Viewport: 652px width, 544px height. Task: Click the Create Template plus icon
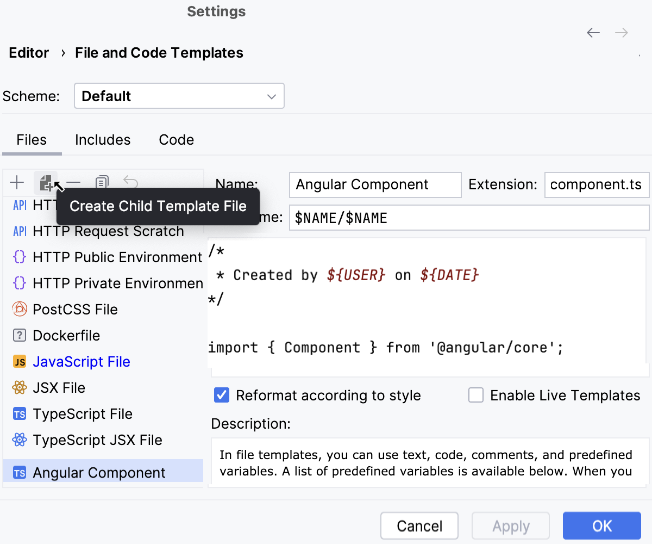[x=17, y=183]
